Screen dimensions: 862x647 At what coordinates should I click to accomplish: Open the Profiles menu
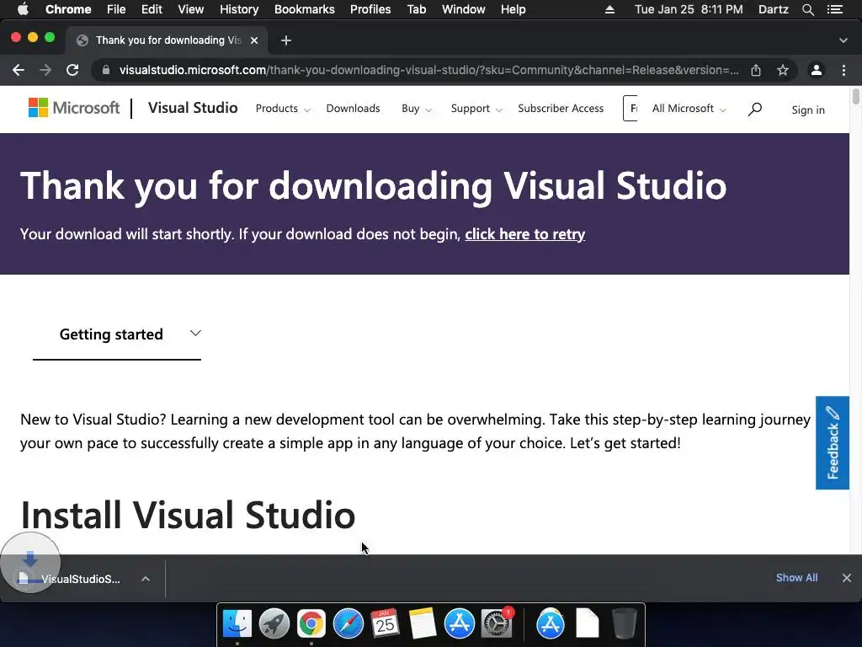coord(370,9)
